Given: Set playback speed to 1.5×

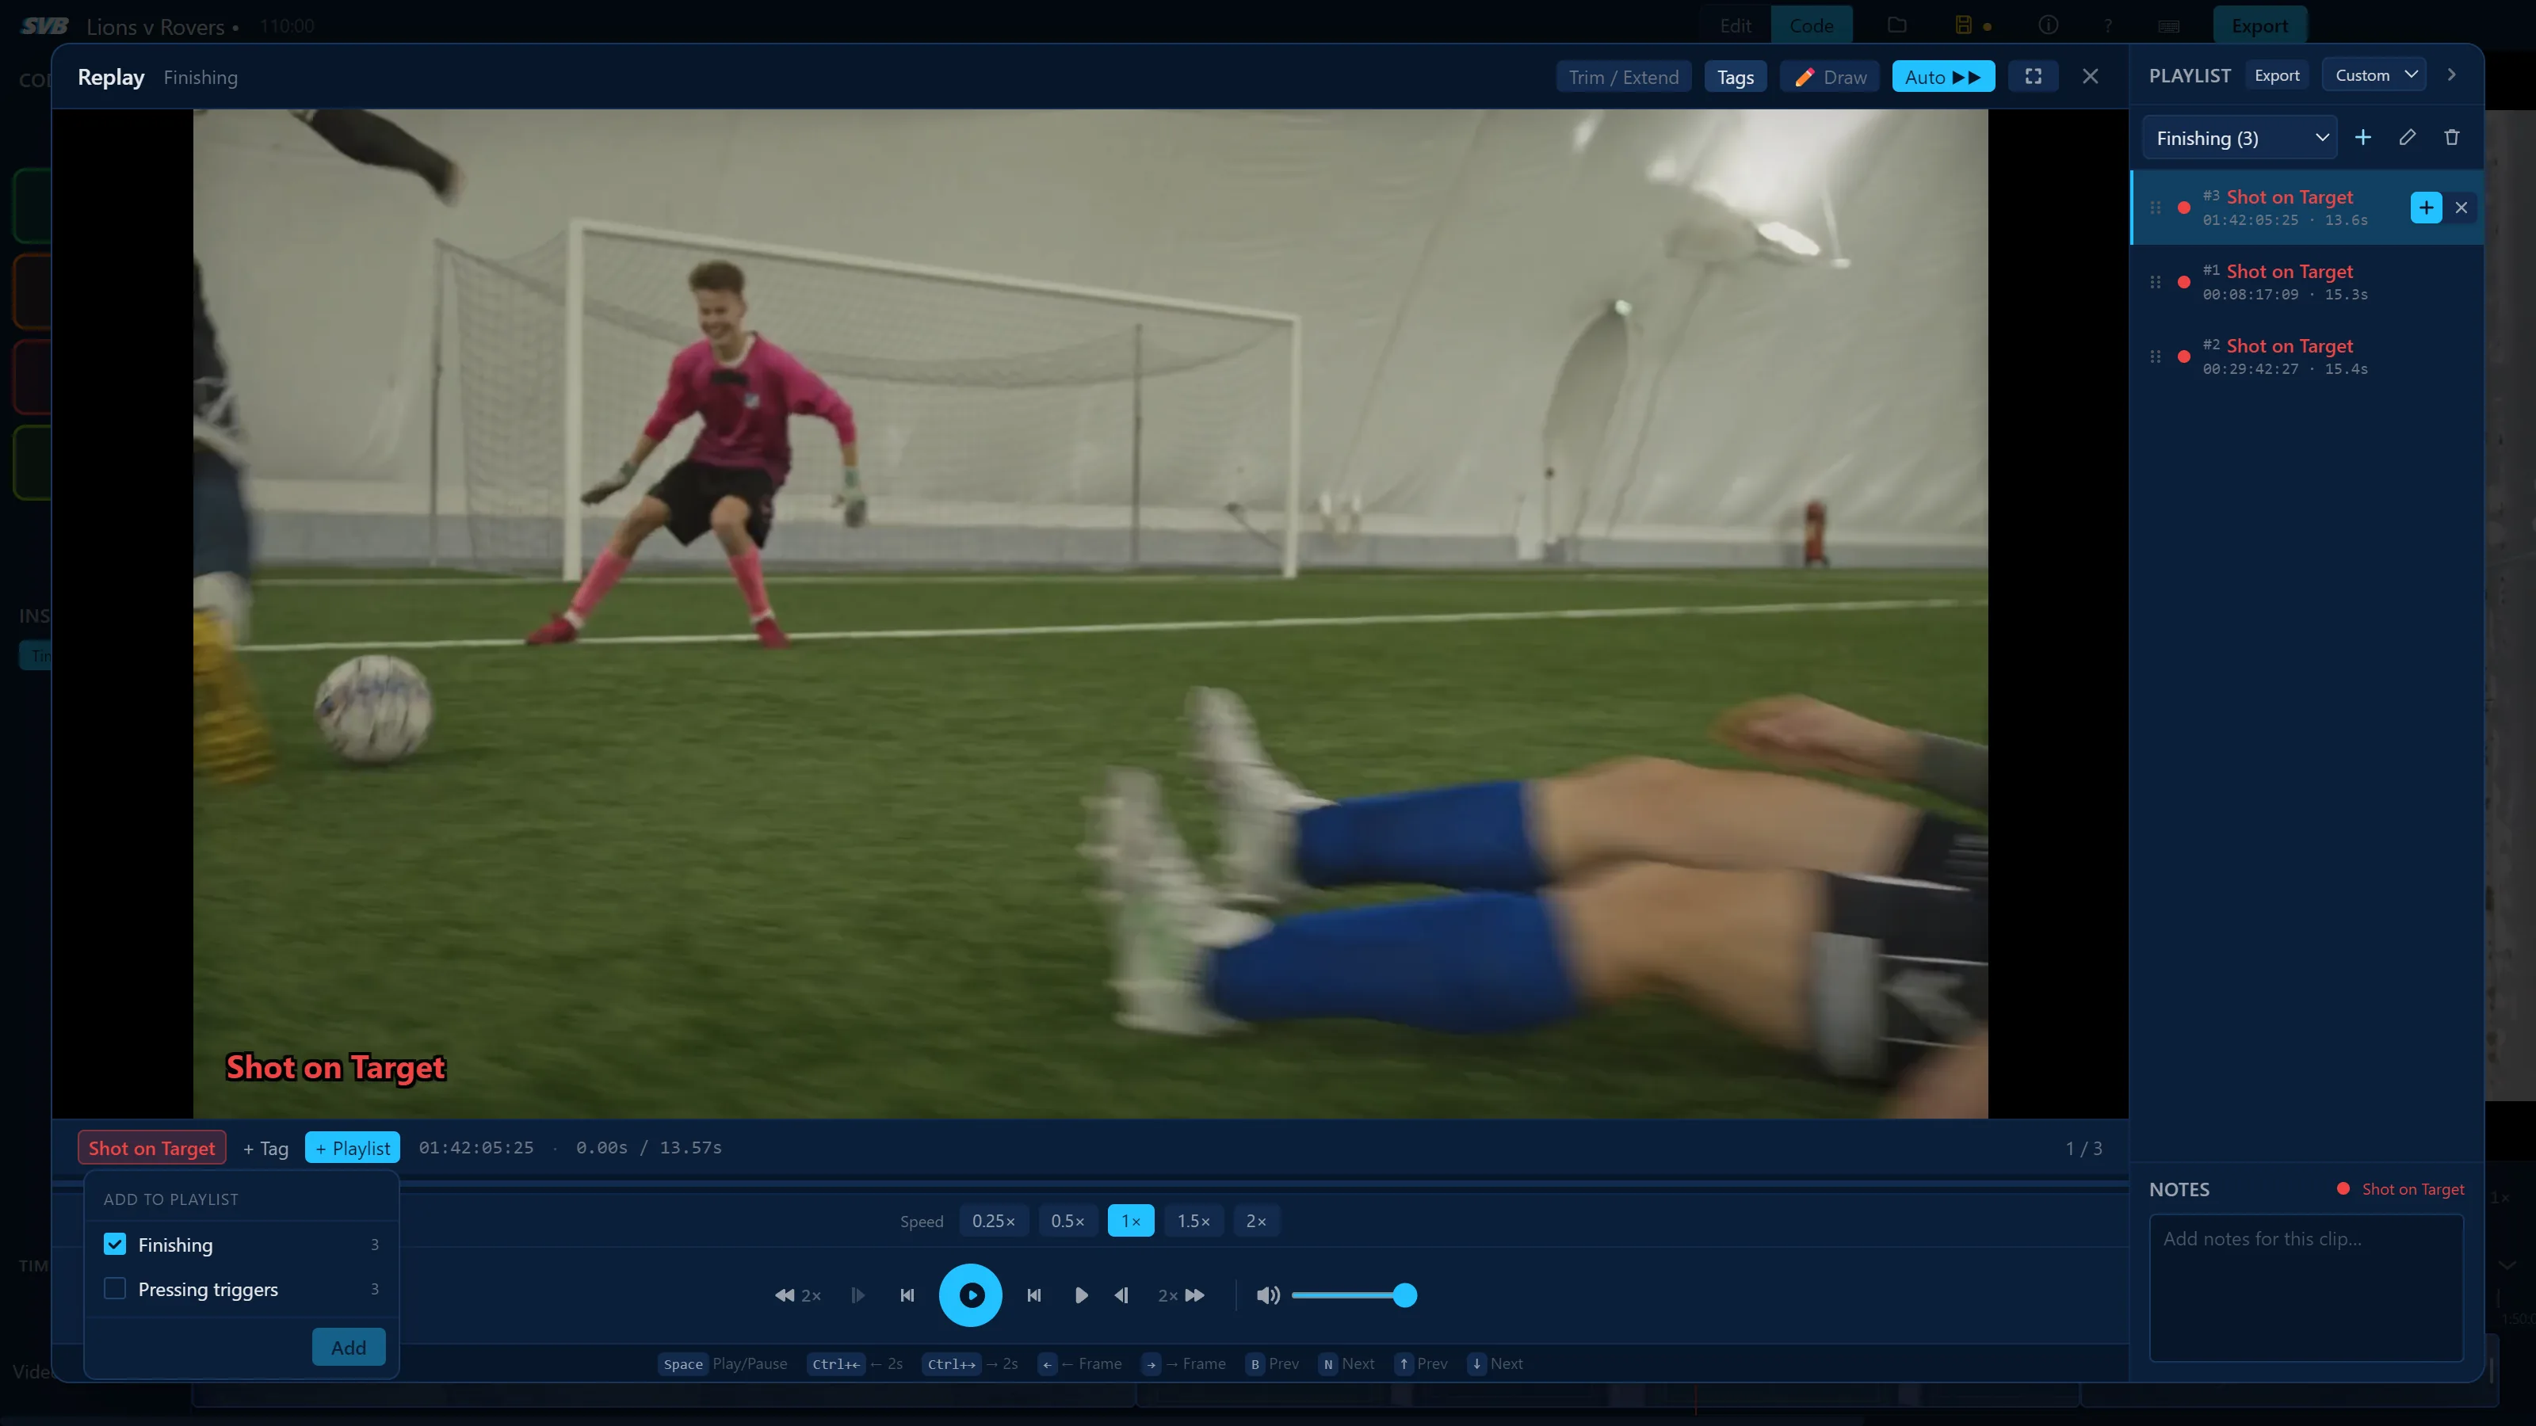Looking at the screenshot, I should tap(1194, 1222).
